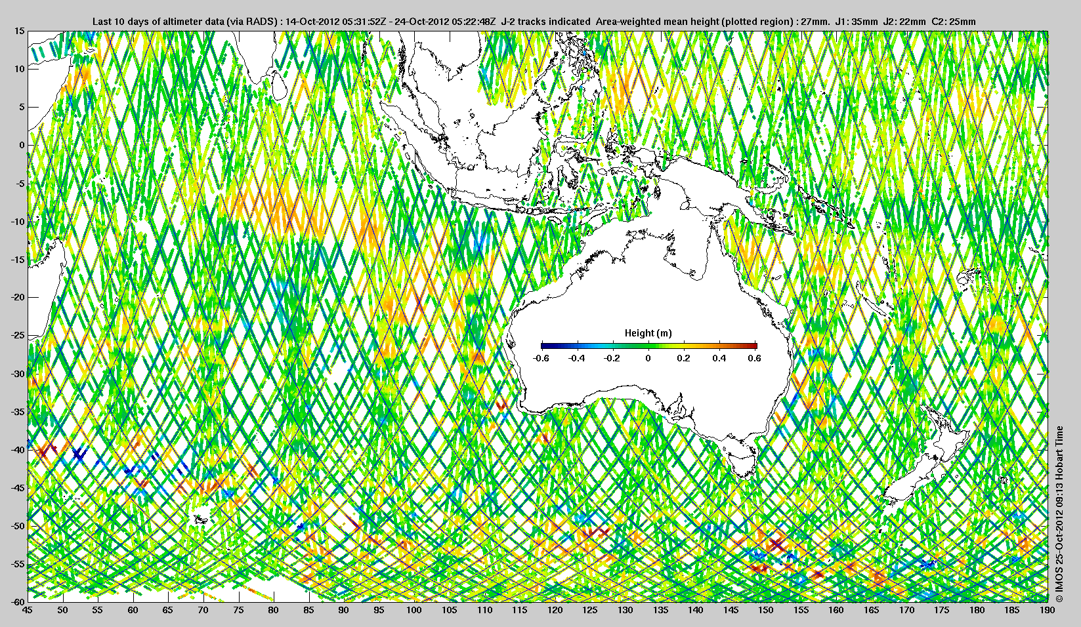This screenshot has height=627, width=1081.
Task: Click the colorbar label "0.6"
Action: pos(755,358)
